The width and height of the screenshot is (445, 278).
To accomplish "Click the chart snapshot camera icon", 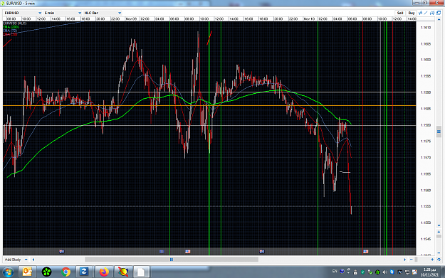I will tap(432, 13).
